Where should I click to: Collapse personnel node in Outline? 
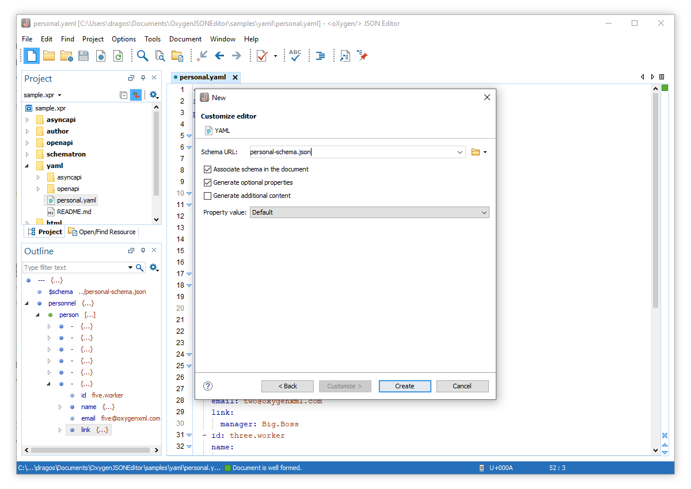(x=27, y=303)
